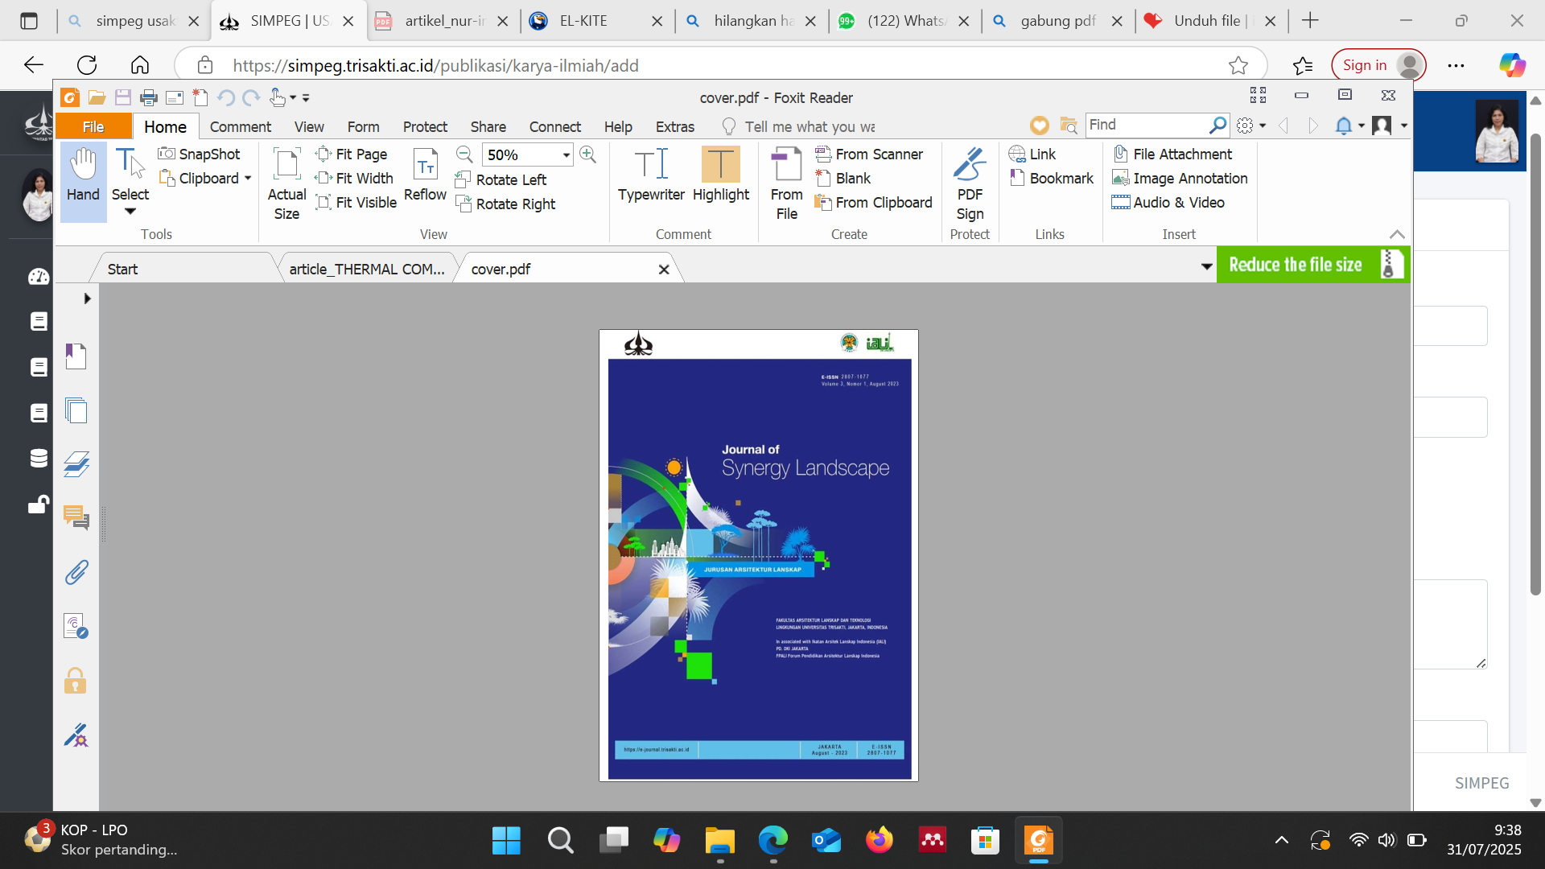
Task: Click Fit Page
Action: (352, 154)
